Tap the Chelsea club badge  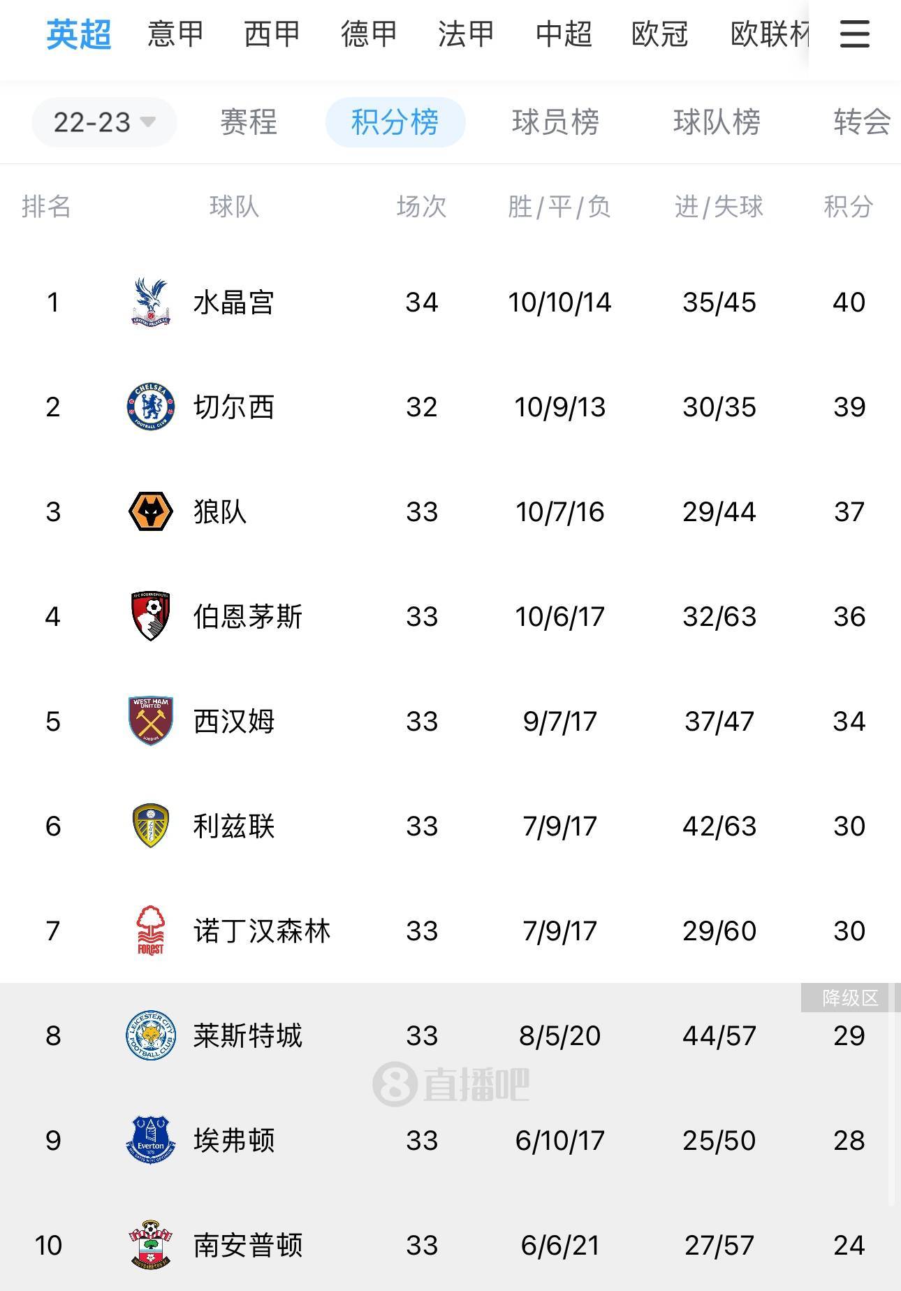pos(151,407)
